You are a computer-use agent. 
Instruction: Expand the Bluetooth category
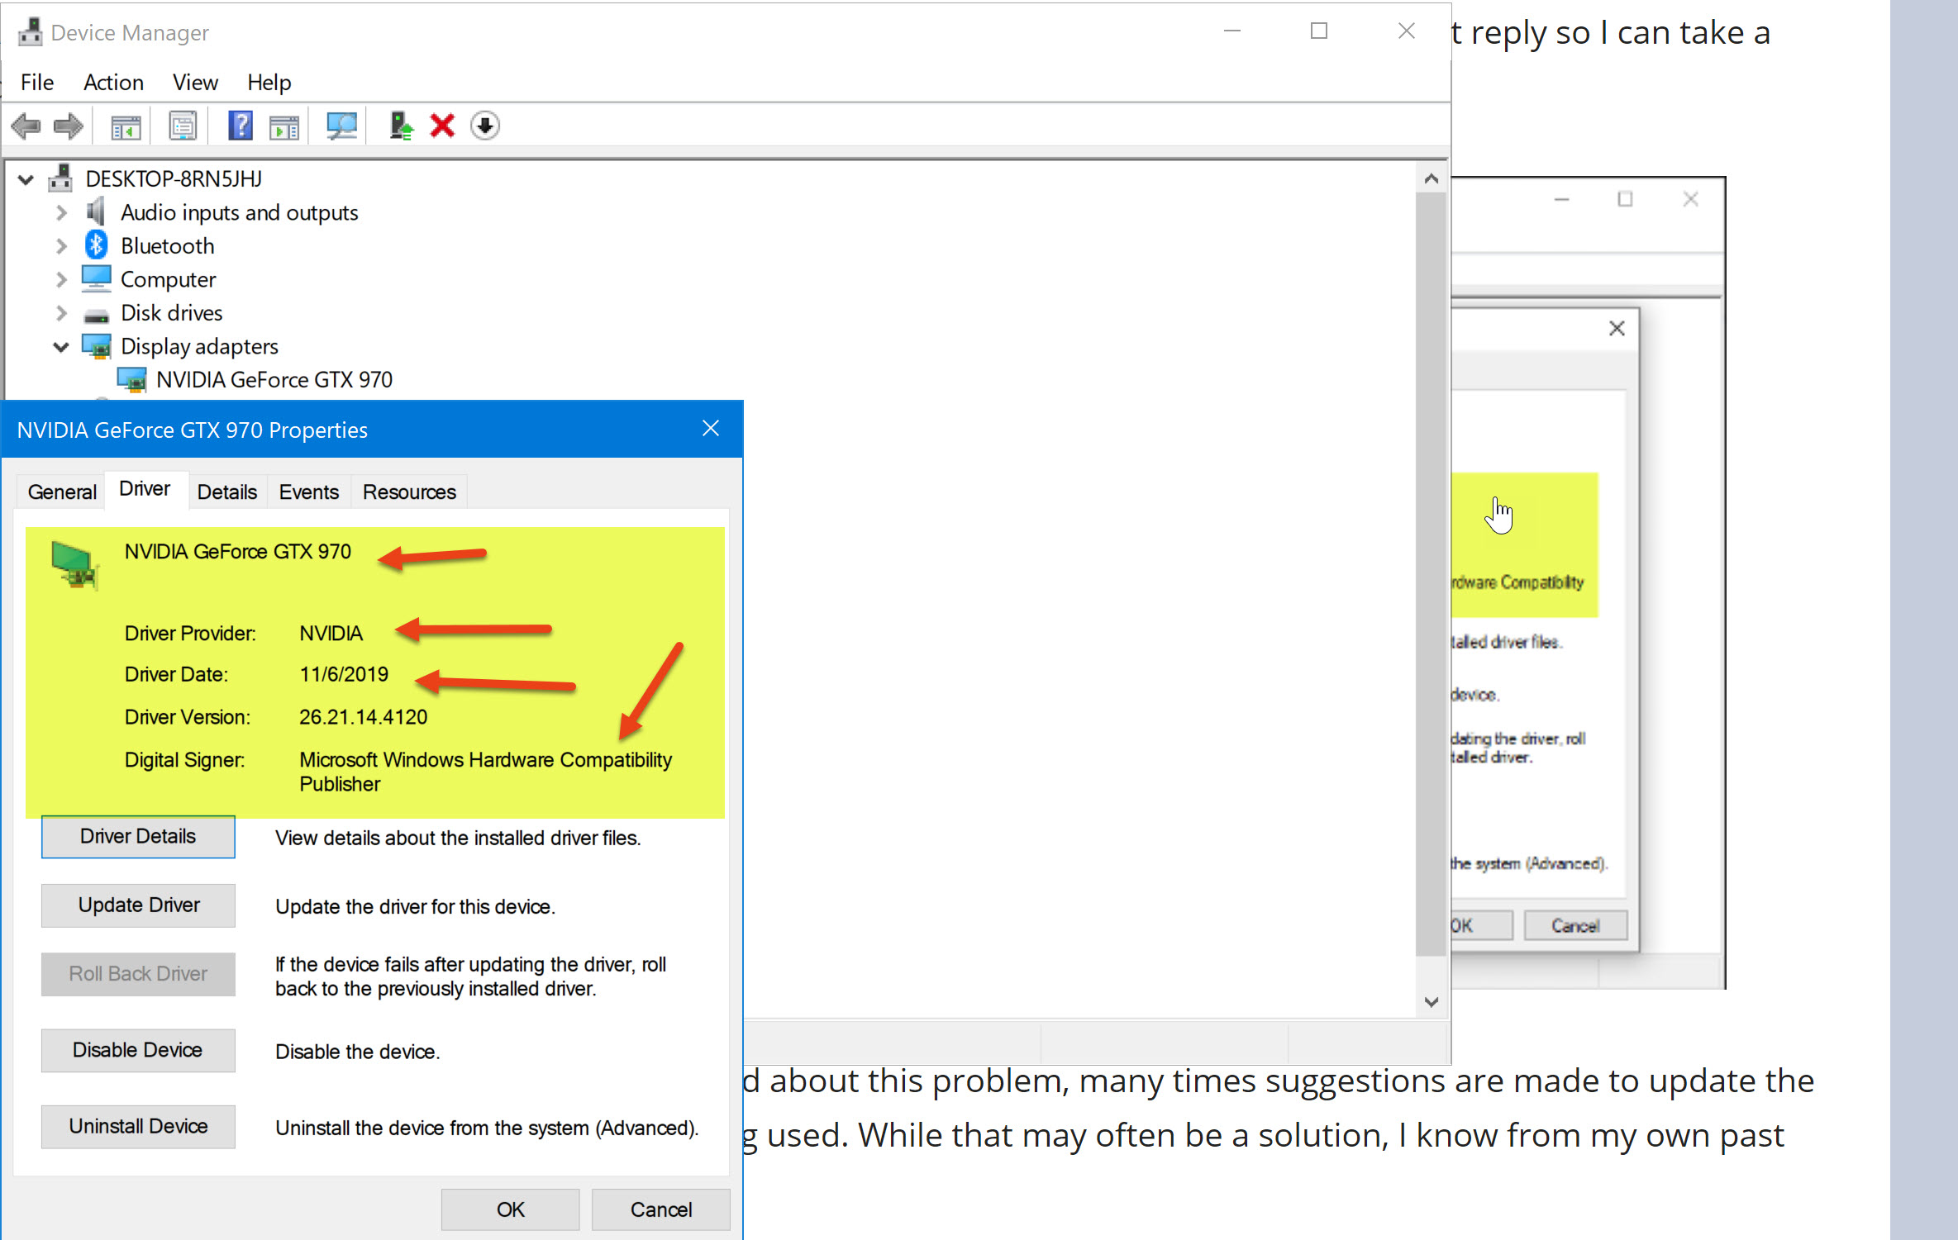[x=61, y=246]
